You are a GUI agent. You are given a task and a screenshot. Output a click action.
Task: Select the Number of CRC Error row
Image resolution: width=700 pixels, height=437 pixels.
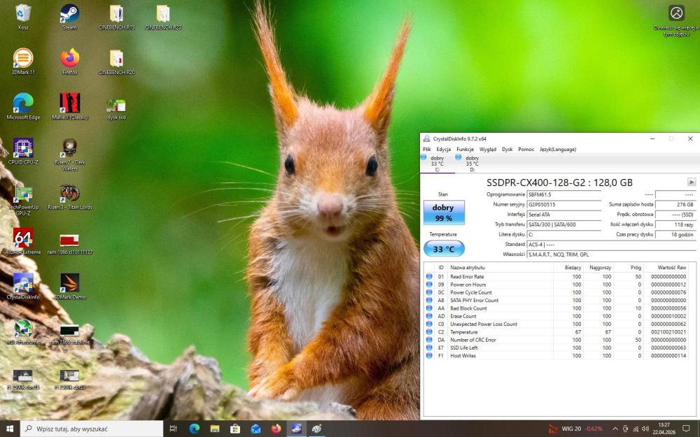click(x=556, y=340)
